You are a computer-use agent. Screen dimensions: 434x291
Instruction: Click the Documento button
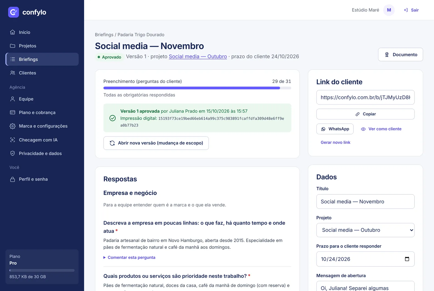click(400, 54)
